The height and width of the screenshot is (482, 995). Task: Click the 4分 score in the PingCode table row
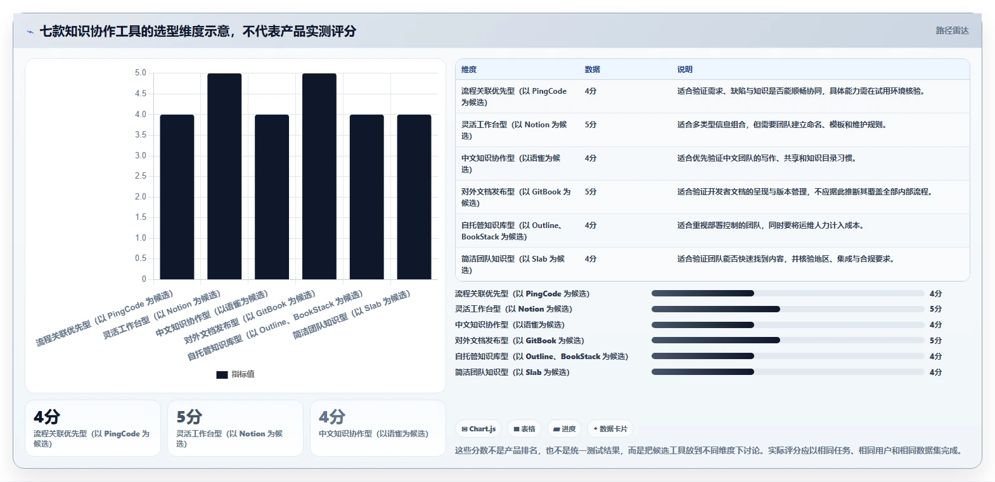pos(591,91)
